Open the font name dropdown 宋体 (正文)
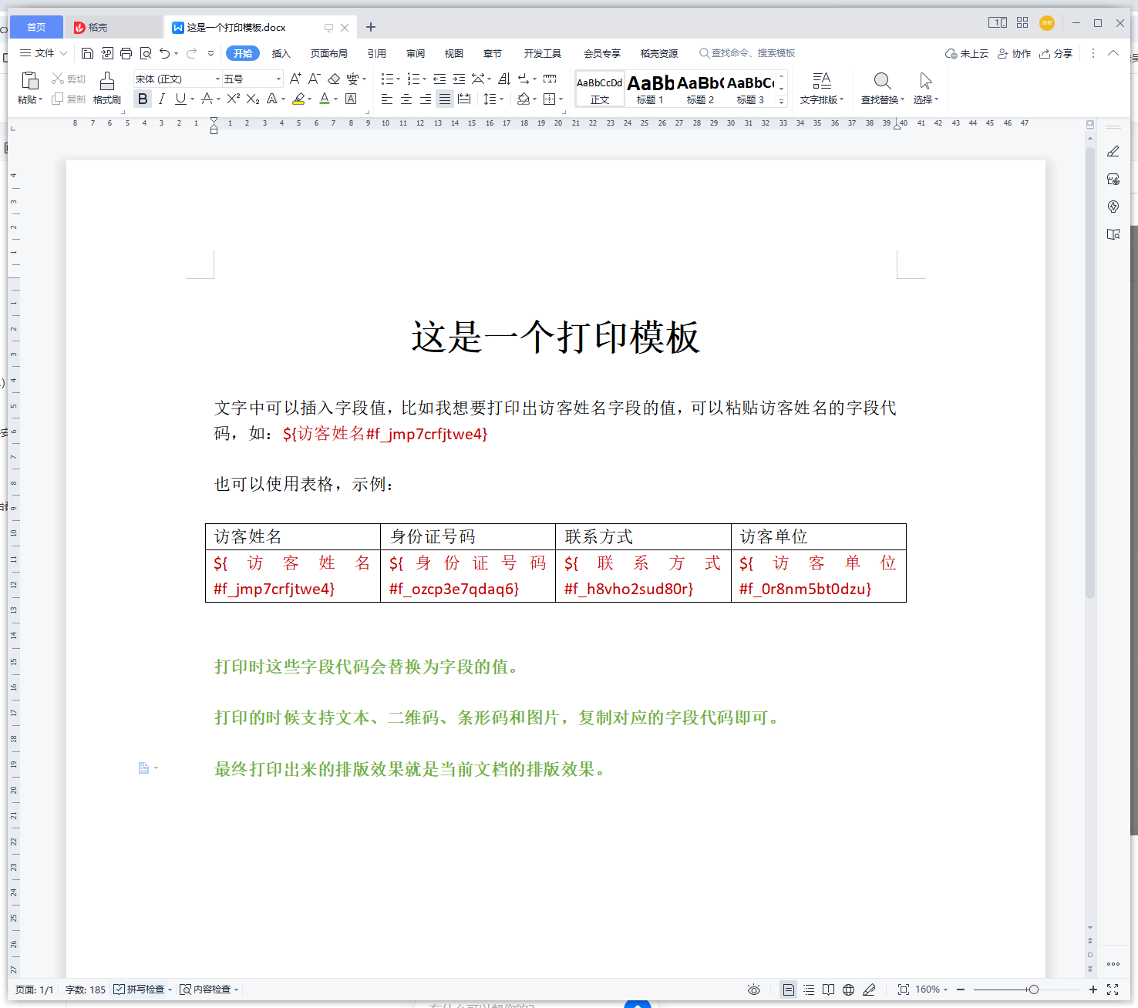This screenshot has width=1138, height=1008. pos(177,79)
